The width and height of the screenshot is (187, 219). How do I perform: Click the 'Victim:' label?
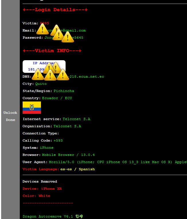30,23
